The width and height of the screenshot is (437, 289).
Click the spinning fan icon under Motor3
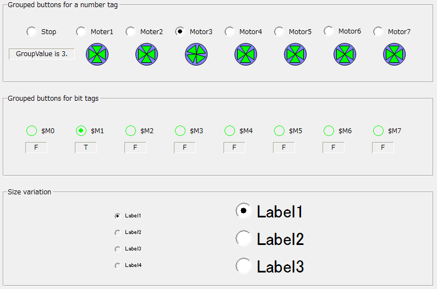click(x=196, y=54)
